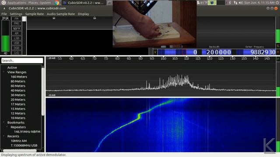Select NBFM demodulator mode
Screen dimensions: 280x157
coord(17,28)
